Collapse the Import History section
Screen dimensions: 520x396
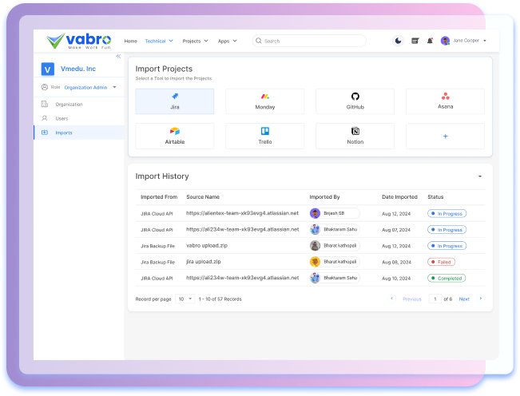click(x=479, y=176)
